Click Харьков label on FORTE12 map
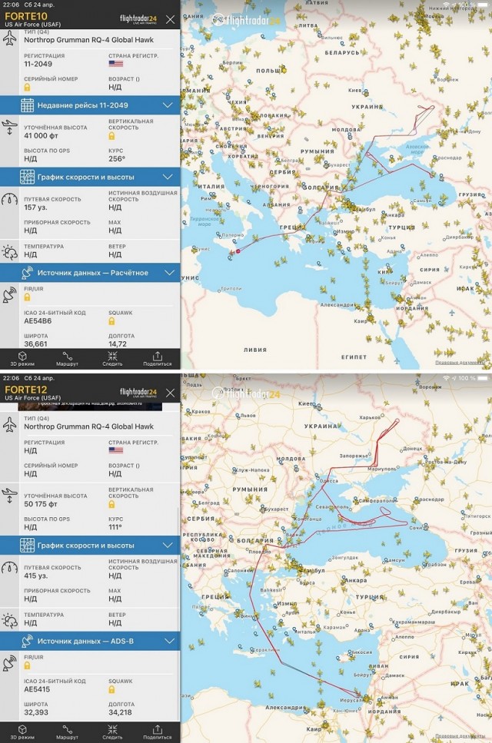The image size is (492, 743). (370, 417)
